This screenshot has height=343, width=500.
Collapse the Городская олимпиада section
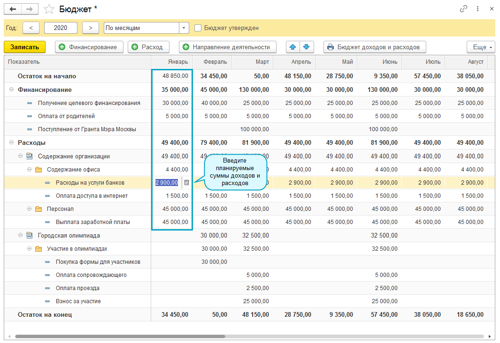tap(20, 235)
